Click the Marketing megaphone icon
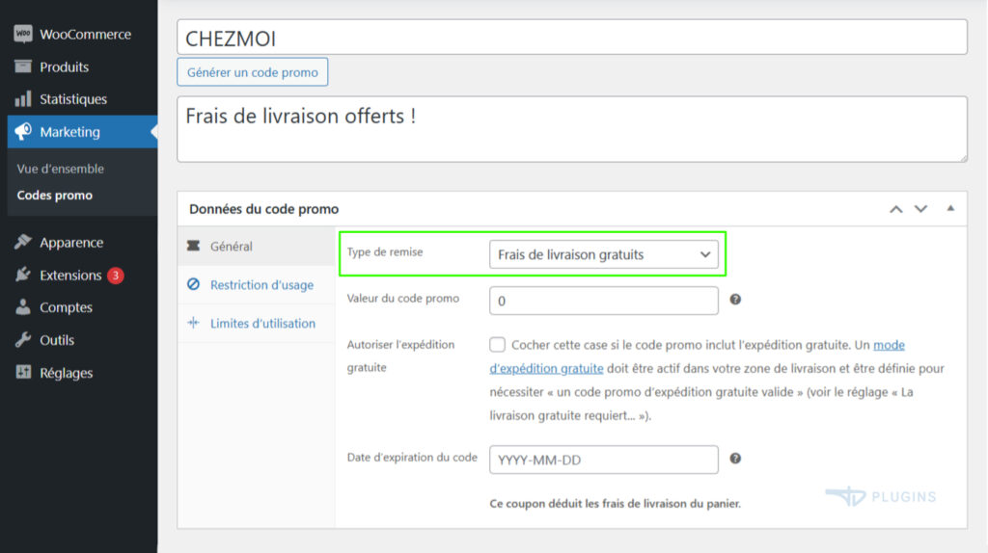988x553 pixels. (23, 132)
